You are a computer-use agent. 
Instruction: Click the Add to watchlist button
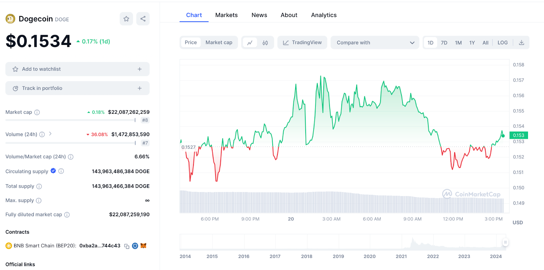78,69
